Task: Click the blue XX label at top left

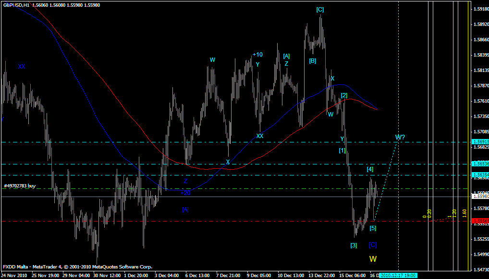Action: point(22,67)
